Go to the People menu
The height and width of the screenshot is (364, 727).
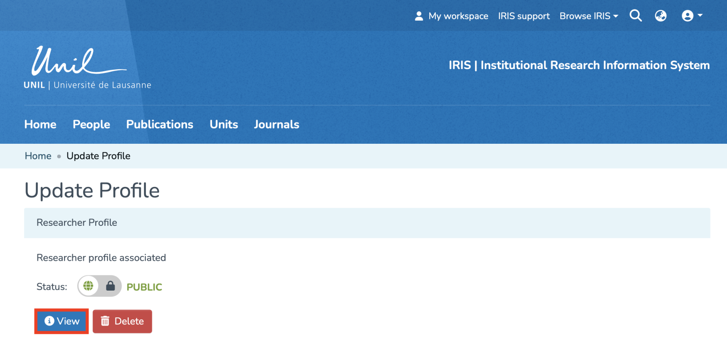click(91, 124)
